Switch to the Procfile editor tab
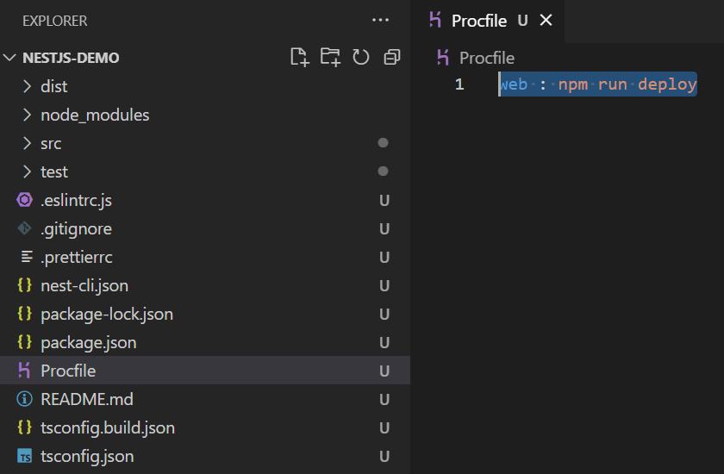724x474 pixels. coord(479,21)
